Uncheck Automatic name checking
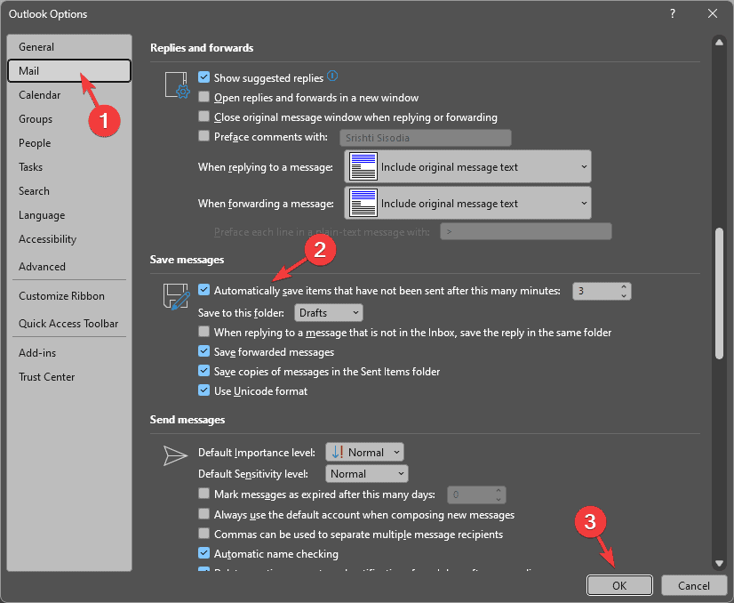 click(x=203, y=553)
